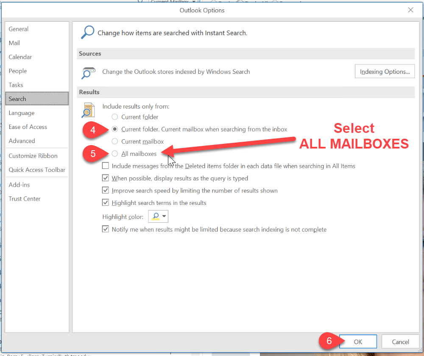Enable including Deleted items folder messages

point(105,166)
